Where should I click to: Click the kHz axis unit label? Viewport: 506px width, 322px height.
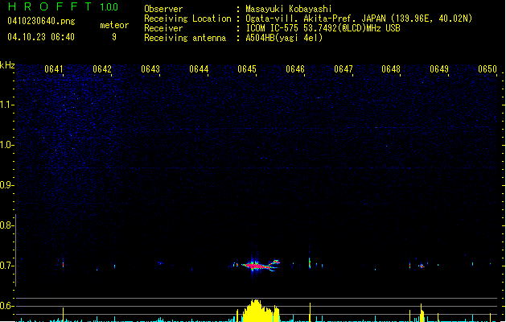pyautogui.click(x=7, y=65)
